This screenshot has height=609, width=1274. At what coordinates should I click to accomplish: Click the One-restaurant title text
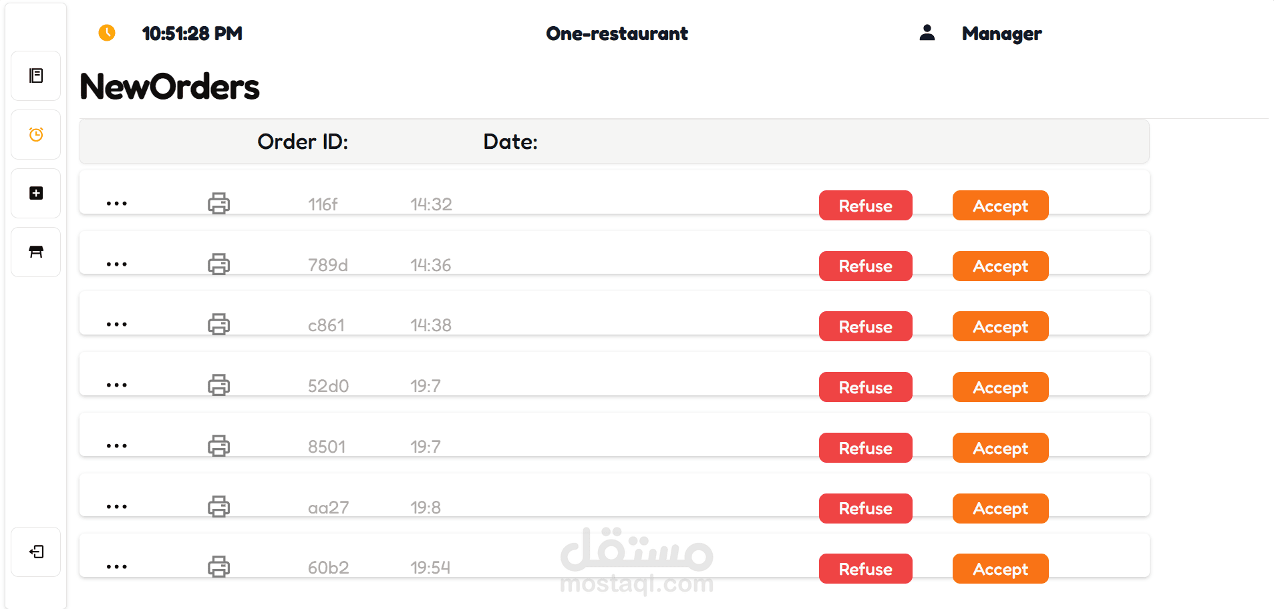click(617, 33)
